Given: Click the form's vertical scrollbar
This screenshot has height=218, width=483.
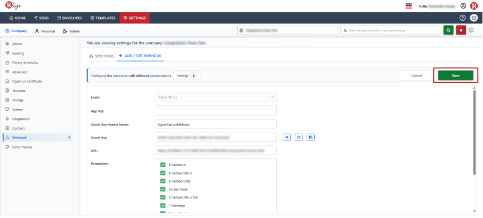Looking at the screenshot, I should pyautogui.click(x=475, y=132).
